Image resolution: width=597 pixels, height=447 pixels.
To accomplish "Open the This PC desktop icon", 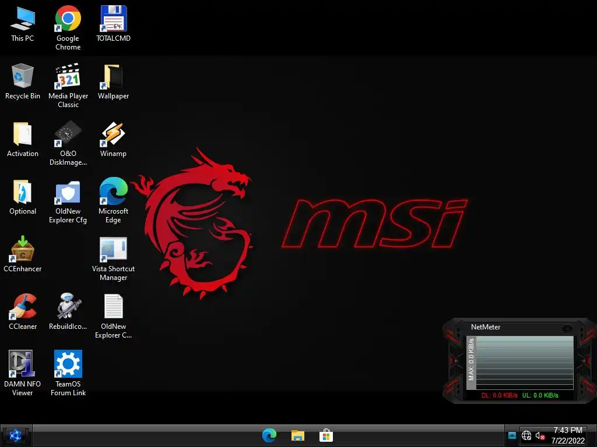I will click(23, 23).
